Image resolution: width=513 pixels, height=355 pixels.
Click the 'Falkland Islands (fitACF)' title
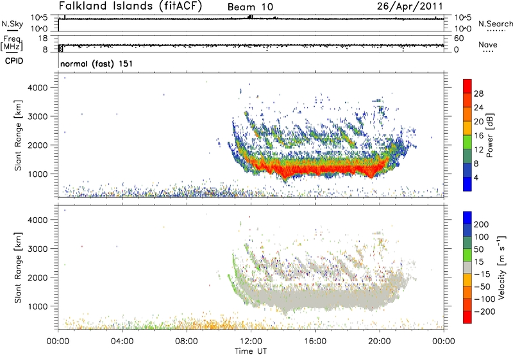[x=130, y=6]
